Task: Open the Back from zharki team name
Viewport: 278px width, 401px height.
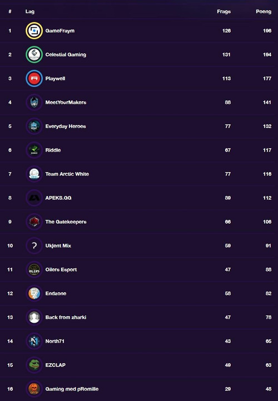Action: coord(66,317)
